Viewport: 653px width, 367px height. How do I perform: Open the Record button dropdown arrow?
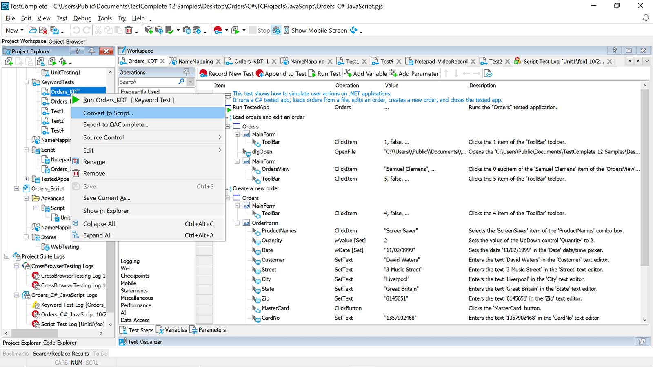(227, 30)
